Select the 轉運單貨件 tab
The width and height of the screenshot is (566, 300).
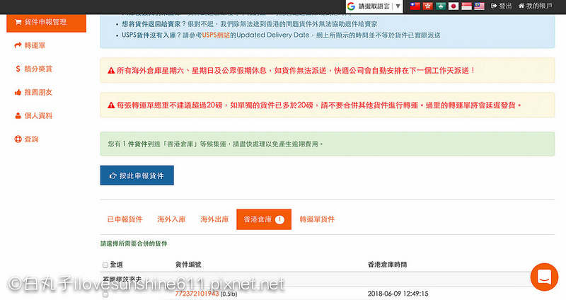(317, 219)
